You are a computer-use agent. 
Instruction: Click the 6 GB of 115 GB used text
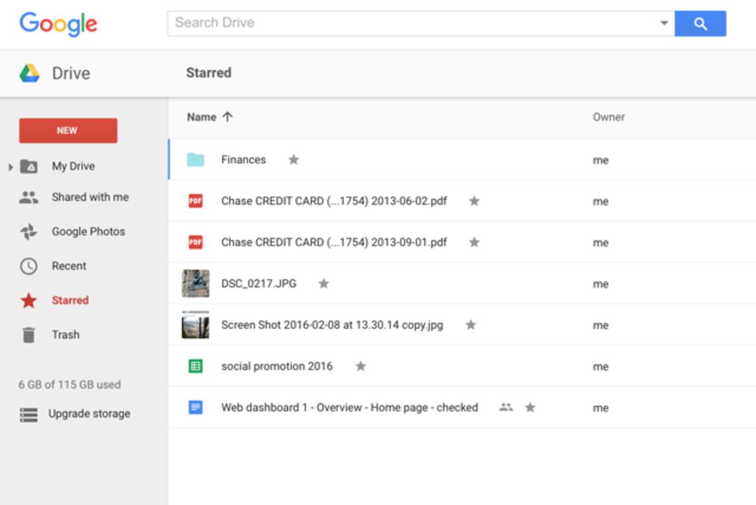[69, 385]
